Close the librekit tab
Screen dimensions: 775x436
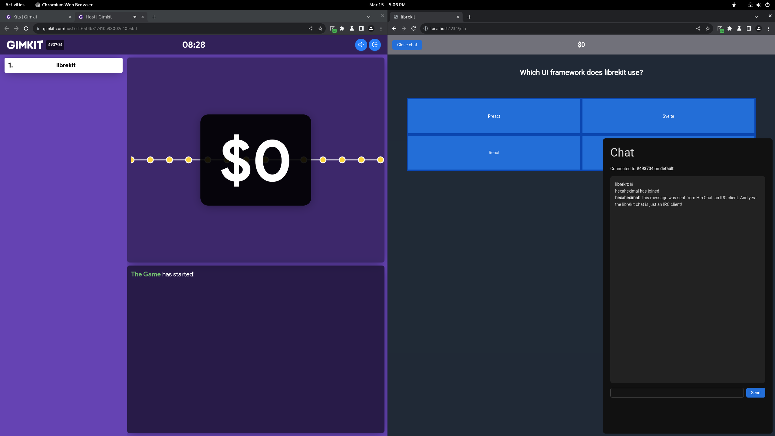pos(458,17)
